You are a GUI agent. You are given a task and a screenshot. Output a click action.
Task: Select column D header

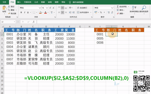pos(46,27)
